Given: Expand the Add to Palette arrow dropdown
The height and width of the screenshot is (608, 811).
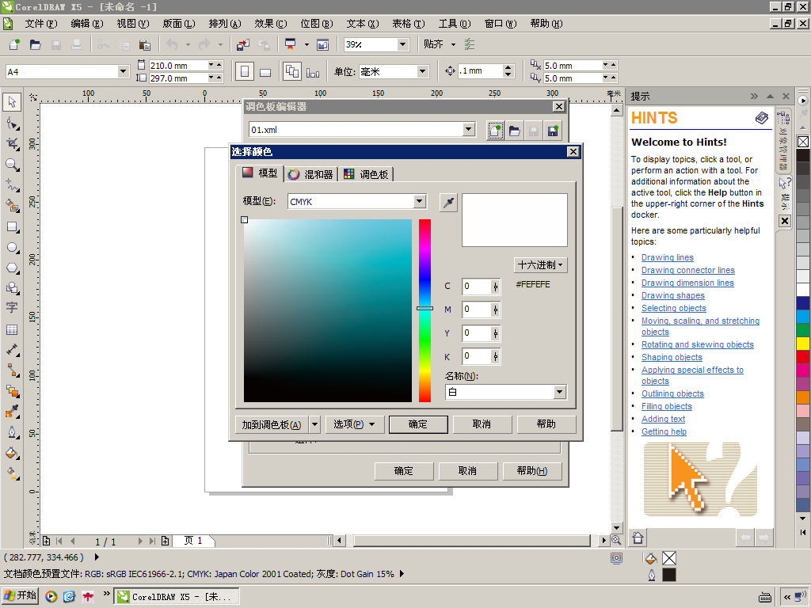Looking at the screenshot, I should (314, 424).
